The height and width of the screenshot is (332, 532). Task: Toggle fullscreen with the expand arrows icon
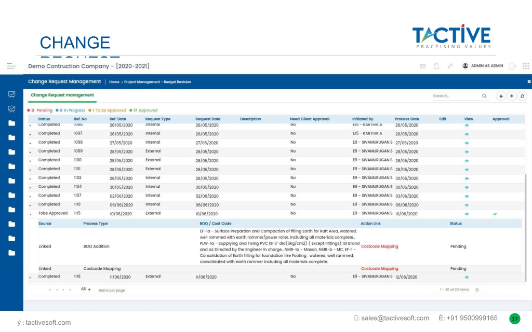point(450,66)
